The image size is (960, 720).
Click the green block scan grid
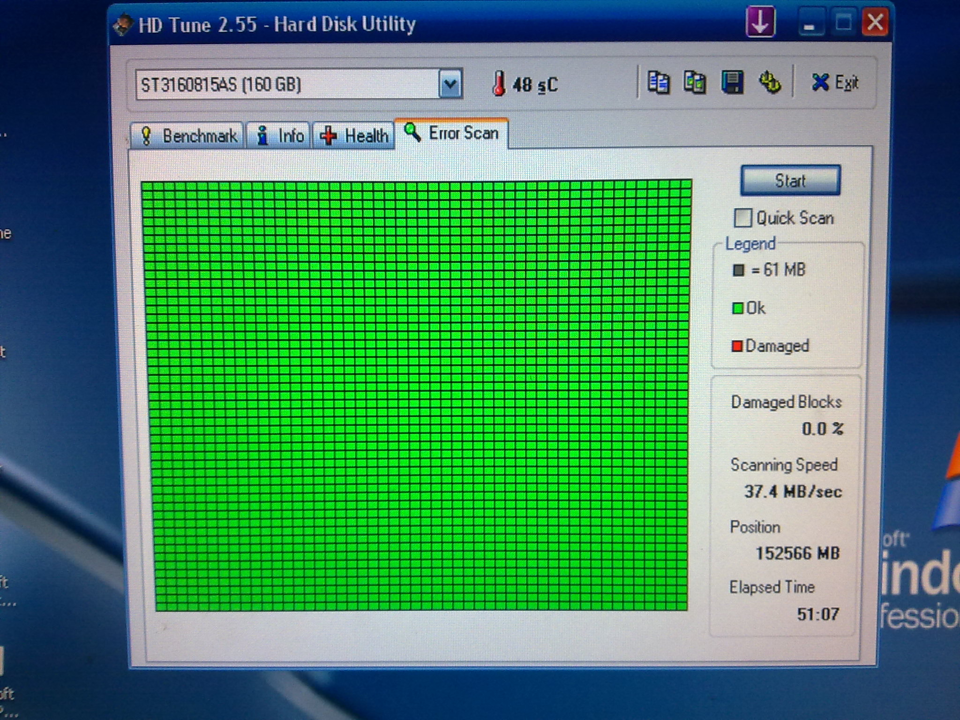(417, 395)
